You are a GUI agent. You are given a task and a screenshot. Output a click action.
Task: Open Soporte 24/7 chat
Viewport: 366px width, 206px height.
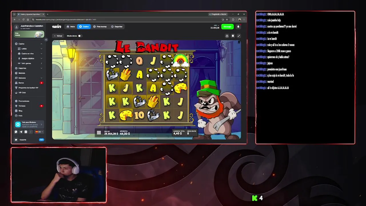tap(29, 140)
